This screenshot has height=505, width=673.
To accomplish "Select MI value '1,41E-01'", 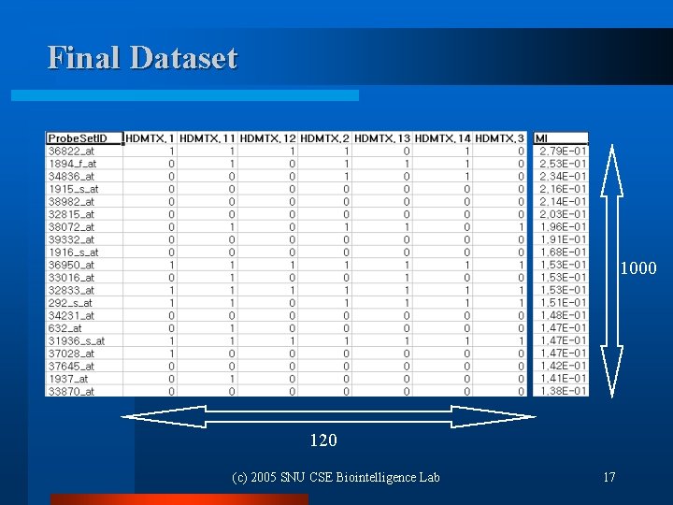I will coord(561,379).
